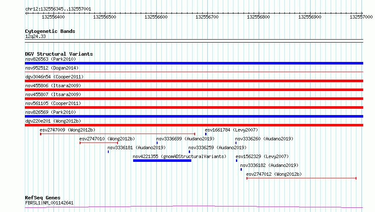The image size is (375, 212).
Task: Open variant nsv4221355 (gnomADStructuralVariants) label
Action: (179, 156)
